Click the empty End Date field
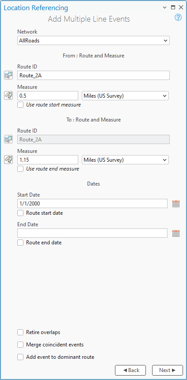Viewport: 187px width, 380px height. pos(92,233)
